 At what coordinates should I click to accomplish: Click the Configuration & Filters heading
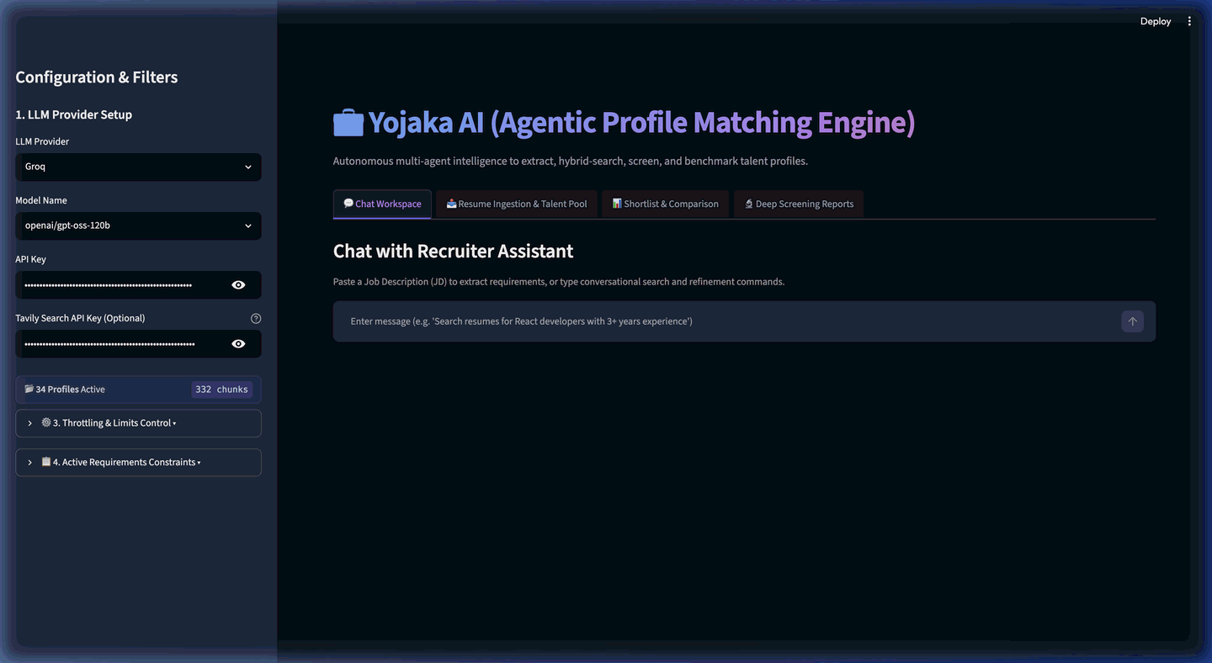pos(97,77)
